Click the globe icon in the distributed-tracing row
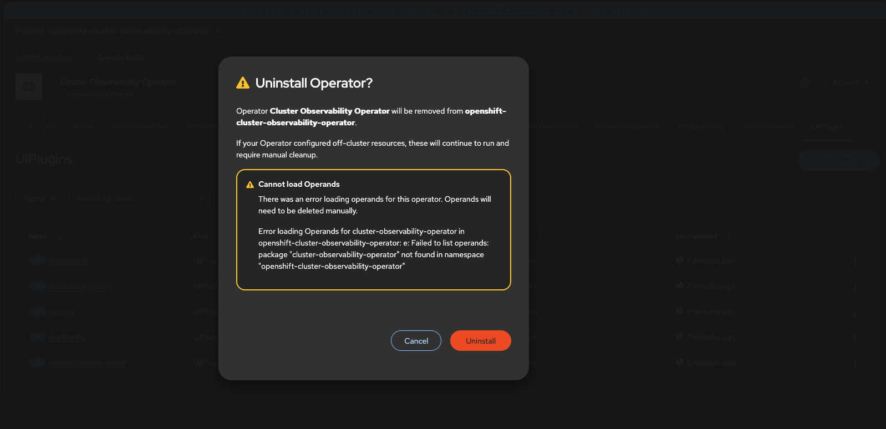 tap(680, 285)
